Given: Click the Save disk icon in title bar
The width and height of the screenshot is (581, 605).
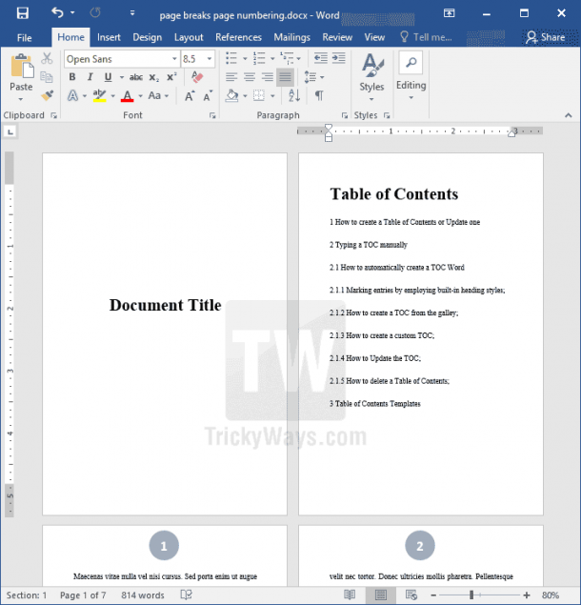Looking at the screenshot, I should [x=22, y=13].
